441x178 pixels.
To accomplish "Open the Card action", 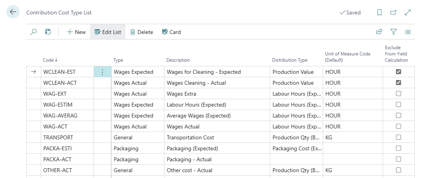I will click(x=171, y=32).
